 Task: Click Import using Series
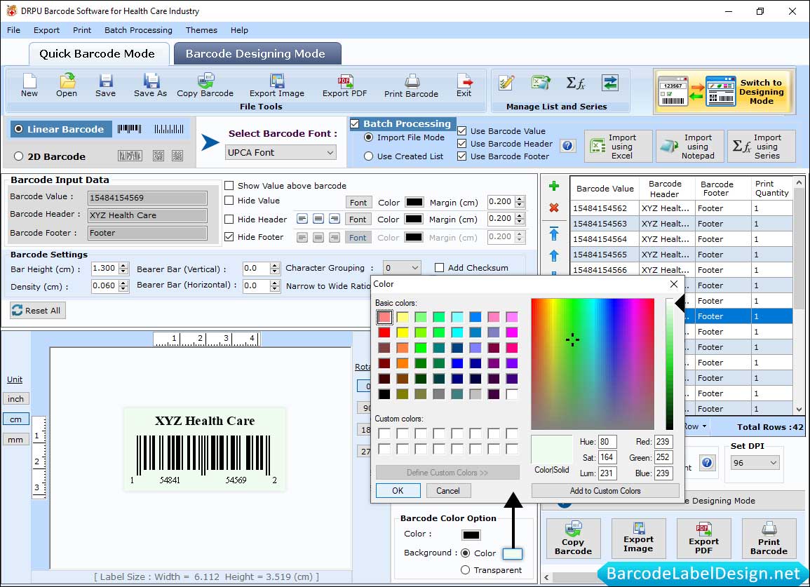[762, 147]
